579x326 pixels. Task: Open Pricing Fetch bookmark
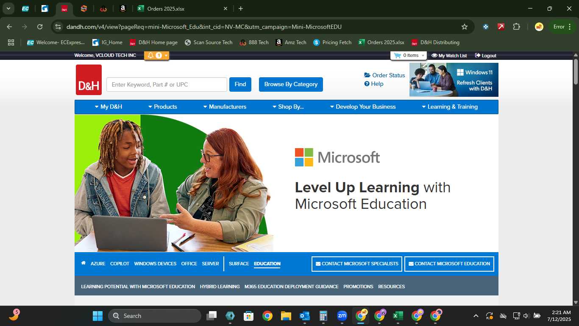pos(332,42)
